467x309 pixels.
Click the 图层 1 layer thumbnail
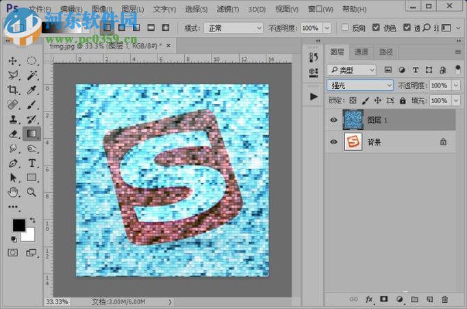tap(353, 119)
